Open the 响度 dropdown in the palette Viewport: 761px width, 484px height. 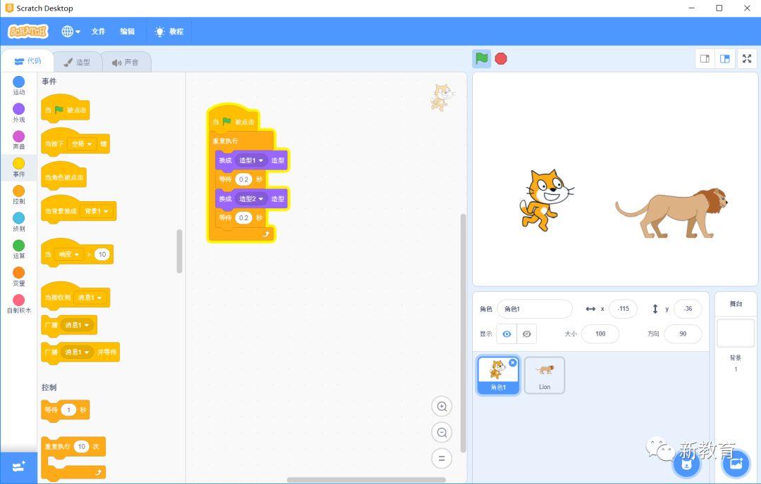click(68, 255)
